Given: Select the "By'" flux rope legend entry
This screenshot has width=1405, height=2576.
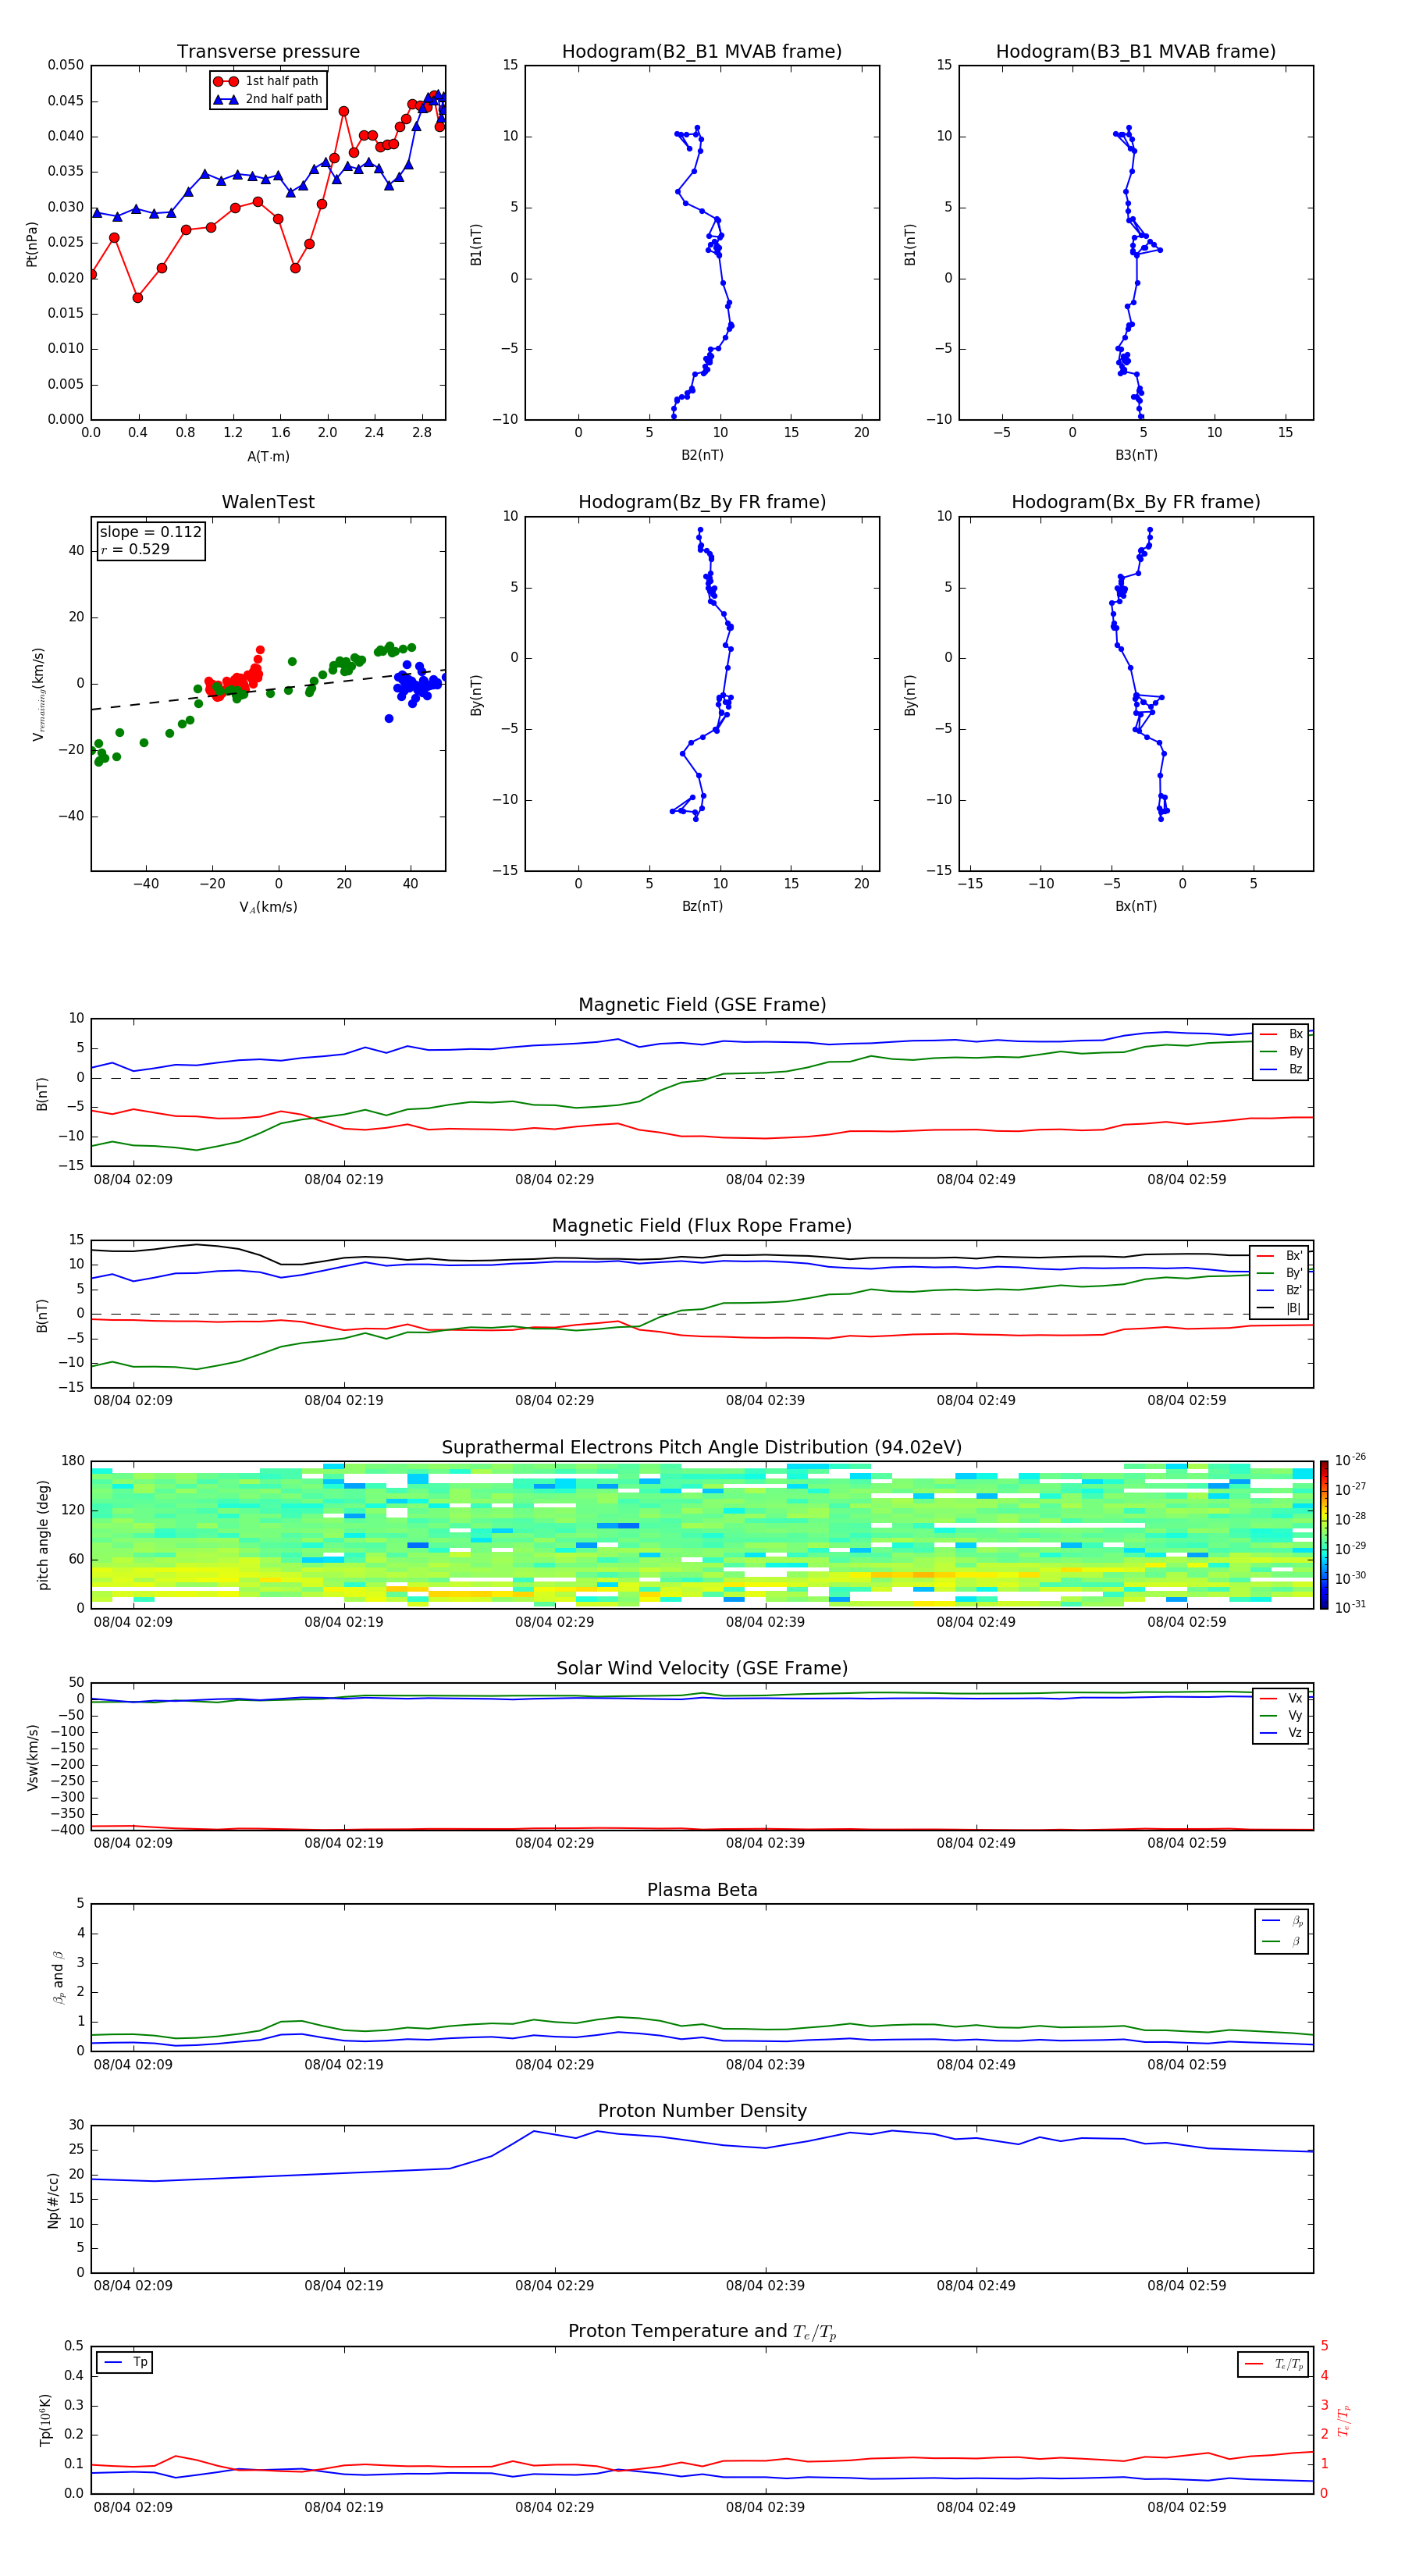Looking at the screenshot, I should (1280, 1273).
